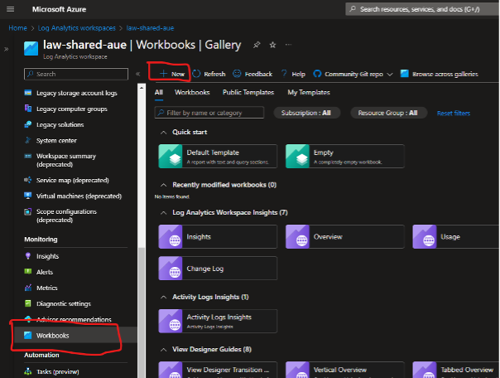The width and height of the screenshot is (500, 378).
Task: Click the resource menu scrollbar thumb
Action: [x=142, y=313]
